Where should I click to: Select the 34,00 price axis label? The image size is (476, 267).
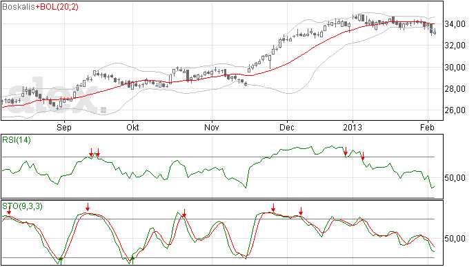[455, 24]
